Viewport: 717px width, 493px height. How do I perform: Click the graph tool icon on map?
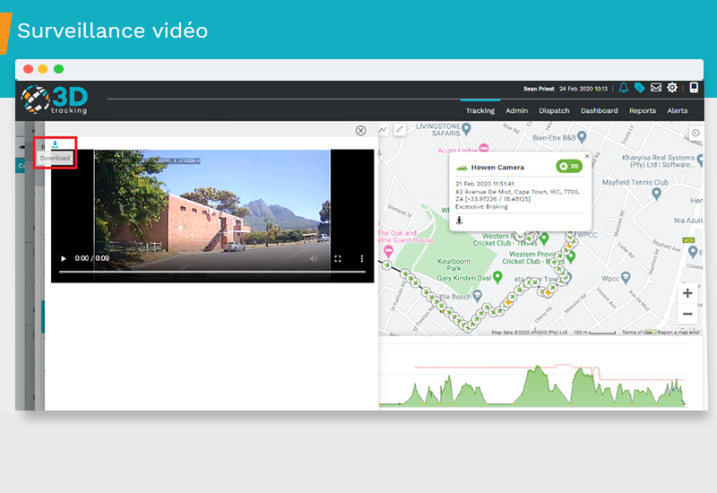pyautogui.click(x=384, y=130)
